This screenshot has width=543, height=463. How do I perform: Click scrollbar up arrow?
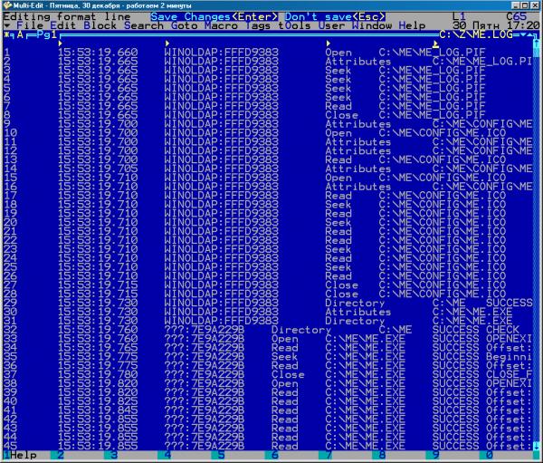coord(536,43)
